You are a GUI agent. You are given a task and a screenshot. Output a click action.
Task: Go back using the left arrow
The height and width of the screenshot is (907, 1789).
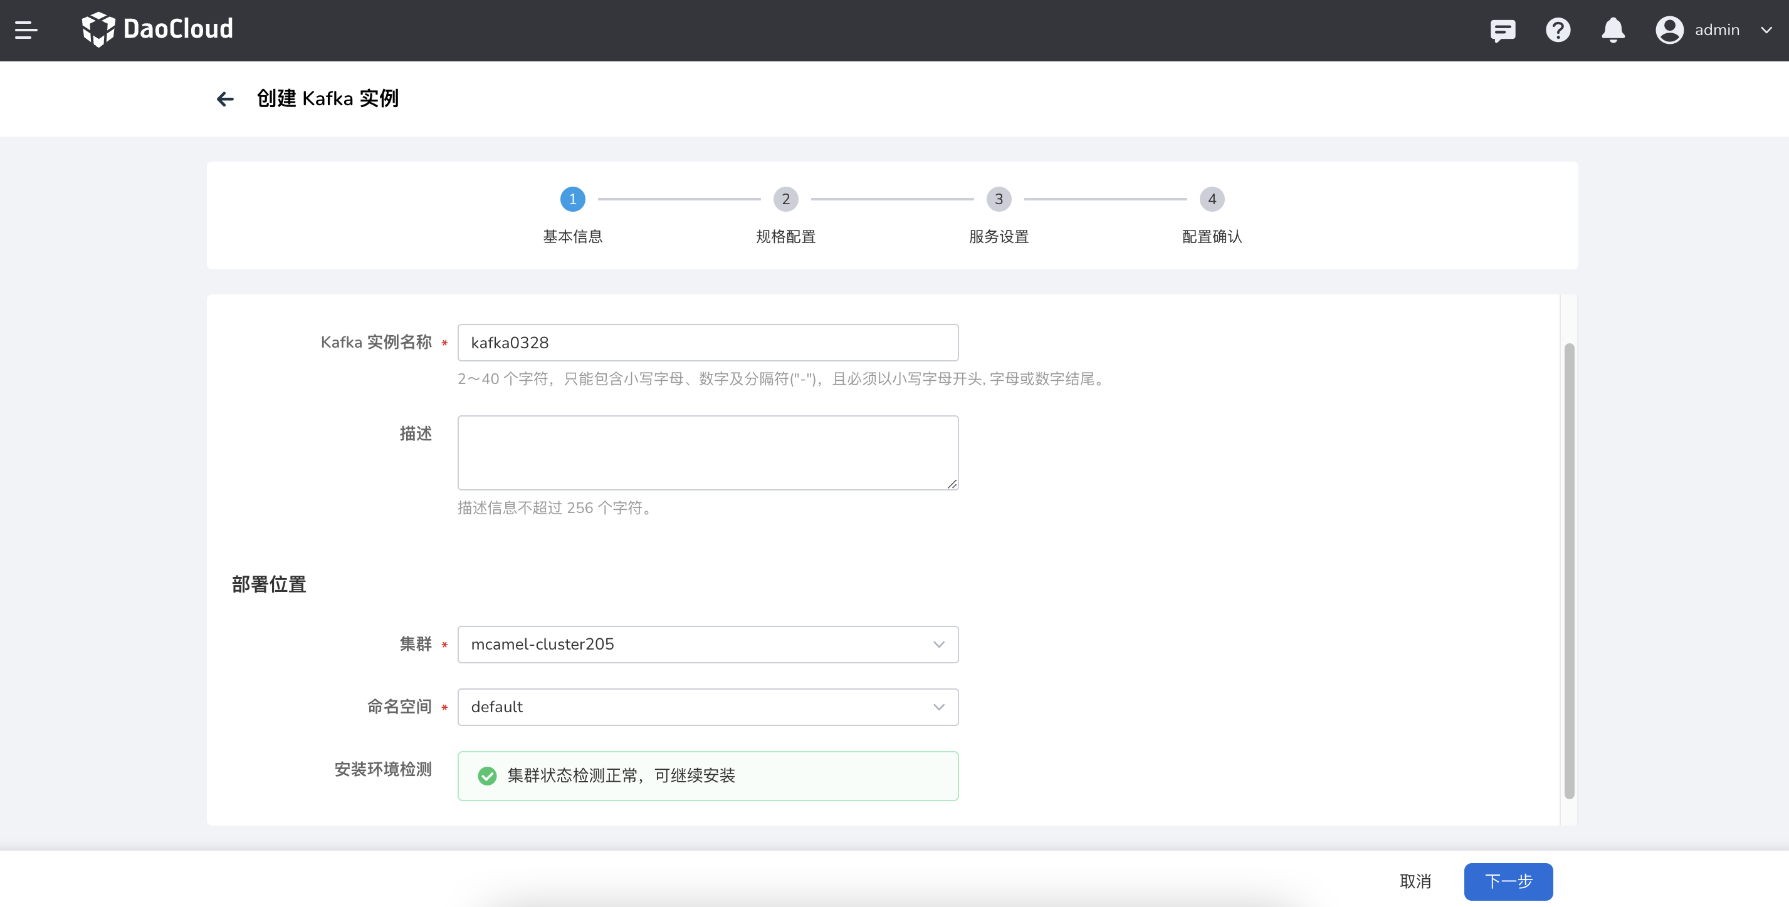pos(225,98)
